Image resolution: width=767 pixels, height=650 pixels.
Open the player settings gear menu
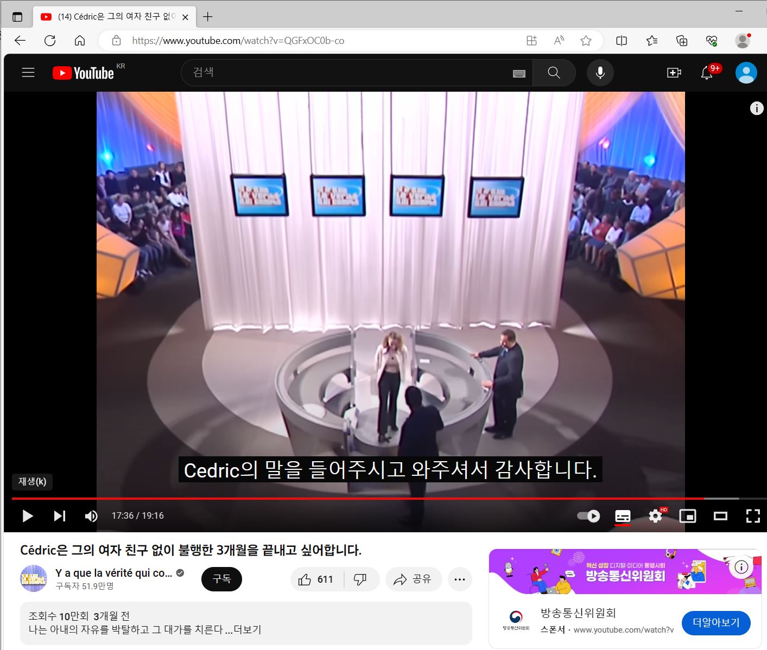point(655,516)
